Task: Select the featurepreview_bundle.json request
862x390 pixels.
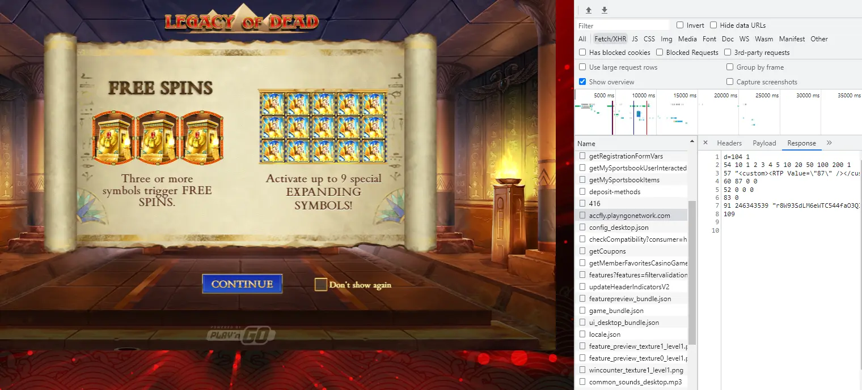Action: tap(631, 299)
